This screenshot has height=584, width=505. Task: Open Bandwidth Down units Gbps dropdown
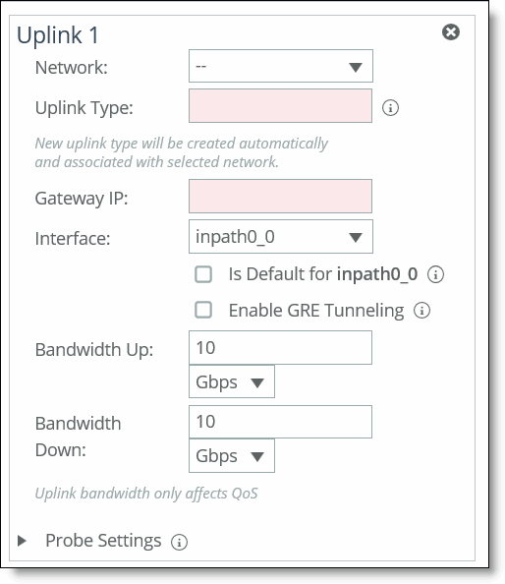(x=232, y=456)
